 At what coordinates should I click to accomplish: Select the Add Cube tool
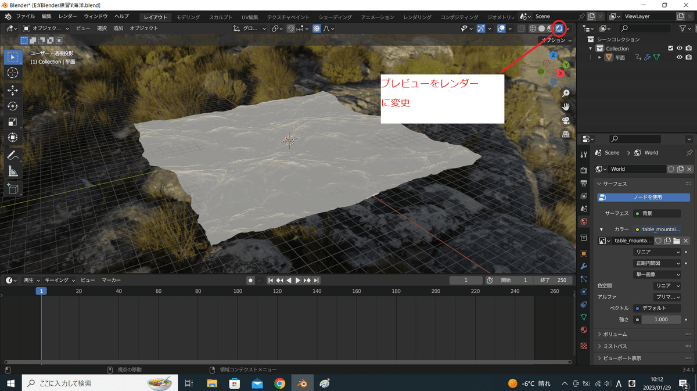13,189
